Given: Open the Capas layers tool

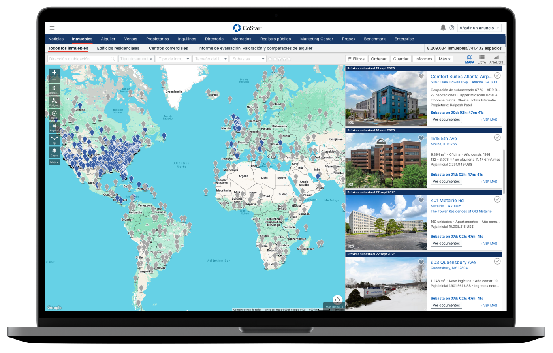Looking at the screenshot, I should click(55, 152).
